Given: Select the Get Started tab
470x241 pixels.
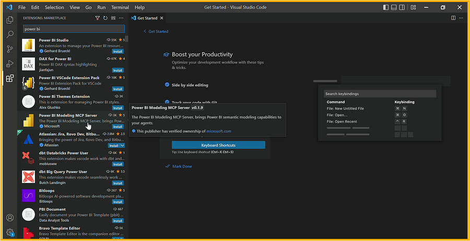Looking at the screenshot, I should pyautogui.click(x=147, y=18).
